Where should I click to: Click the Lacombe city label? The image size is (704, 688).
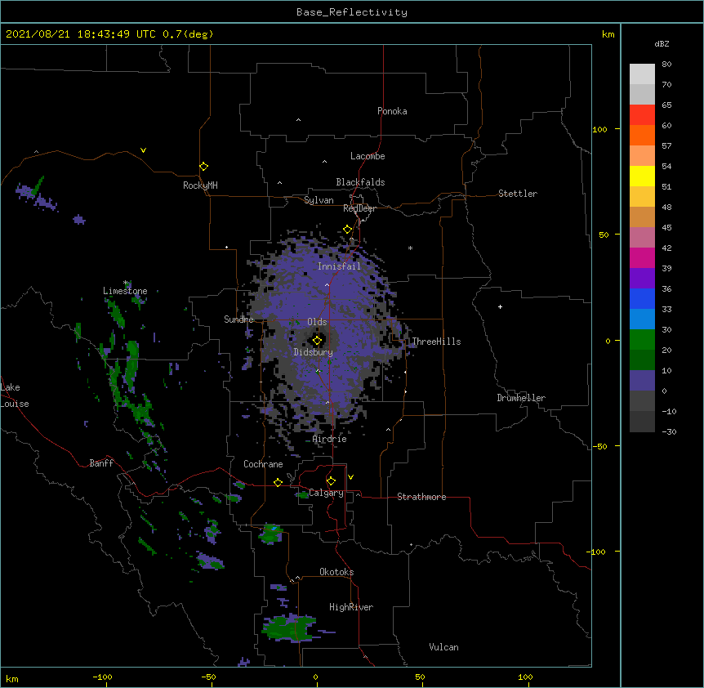click(x=368, y=156)
